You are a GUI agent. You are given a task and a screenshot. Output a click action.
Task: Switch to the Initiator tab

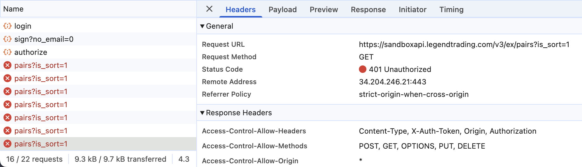(413, 10)
